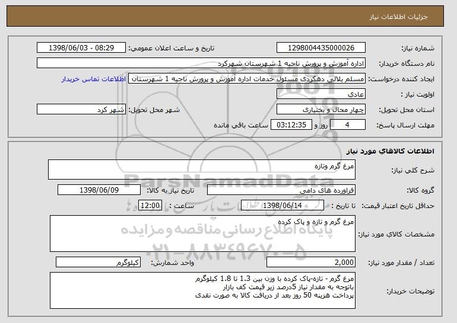Screen dimensions: 457x323
Task: Click the line about 5درصد زیر قیمت کف بازار
Action: pyautogui.click(x=288, y=287)
